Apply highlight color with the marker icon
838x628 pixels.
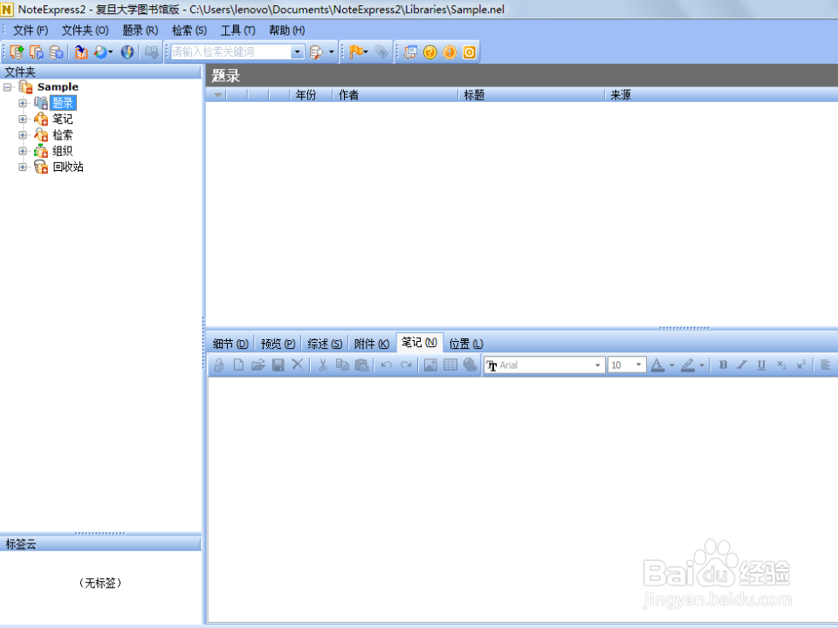(x=688, y=365)
